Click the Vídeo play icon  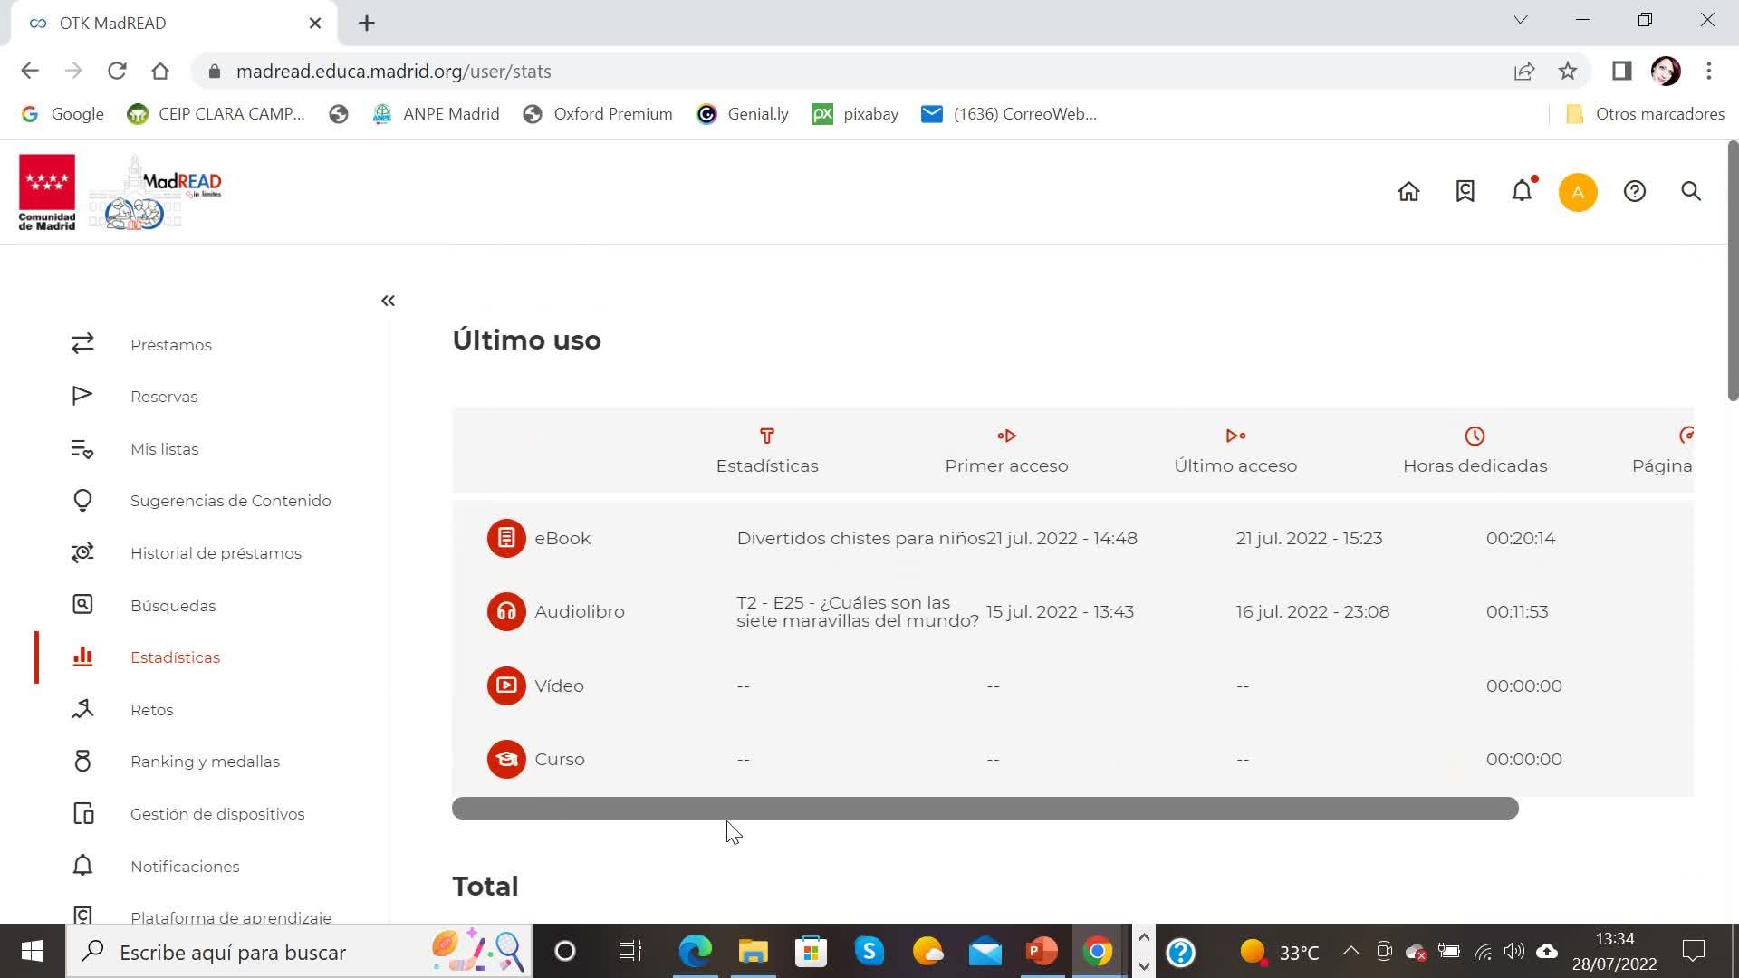coord(506,686)
